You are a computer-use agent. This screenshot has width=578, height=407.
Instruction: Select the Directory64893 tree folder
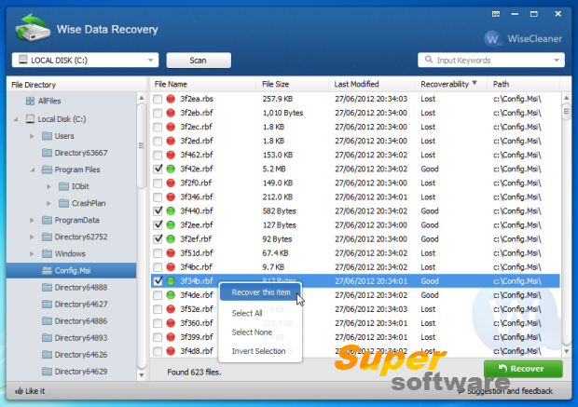click(71, 338)
